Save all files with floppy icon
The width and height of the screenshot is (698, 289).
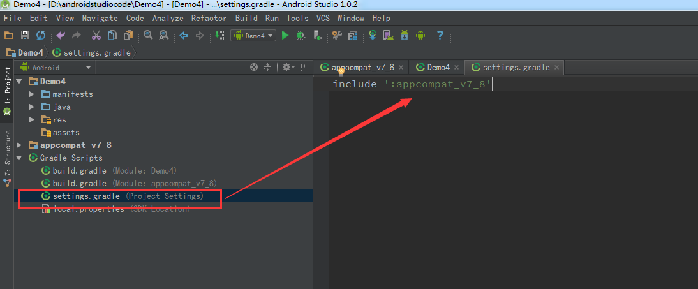coord(25,35)
